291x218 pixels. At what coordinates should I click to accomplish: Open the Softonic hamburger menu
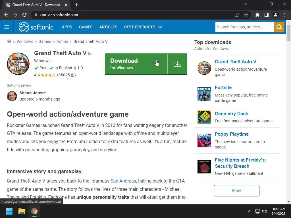(7, 27)
